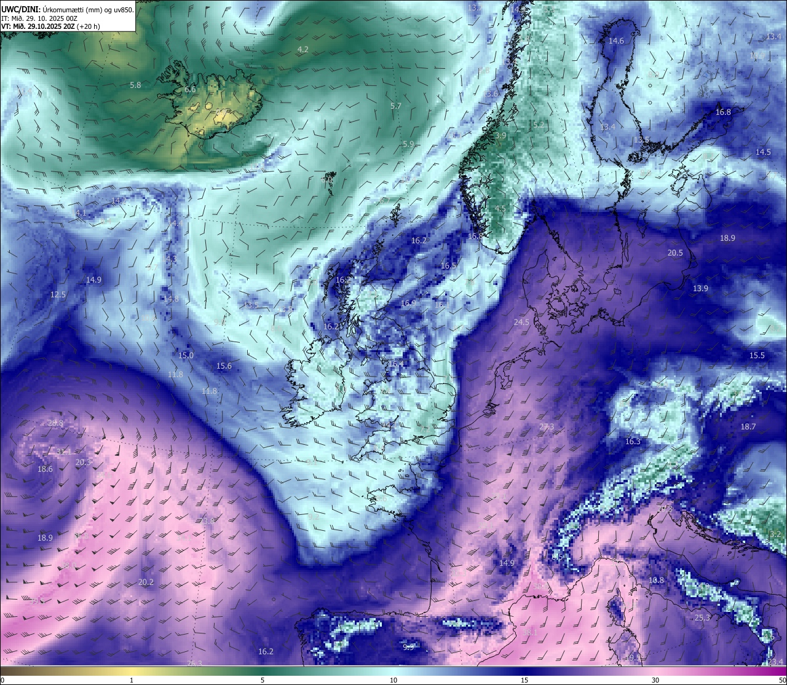Click the 50 tick on the color scale
This screenshot has width=787, height=685.
(x=783, y=680)
